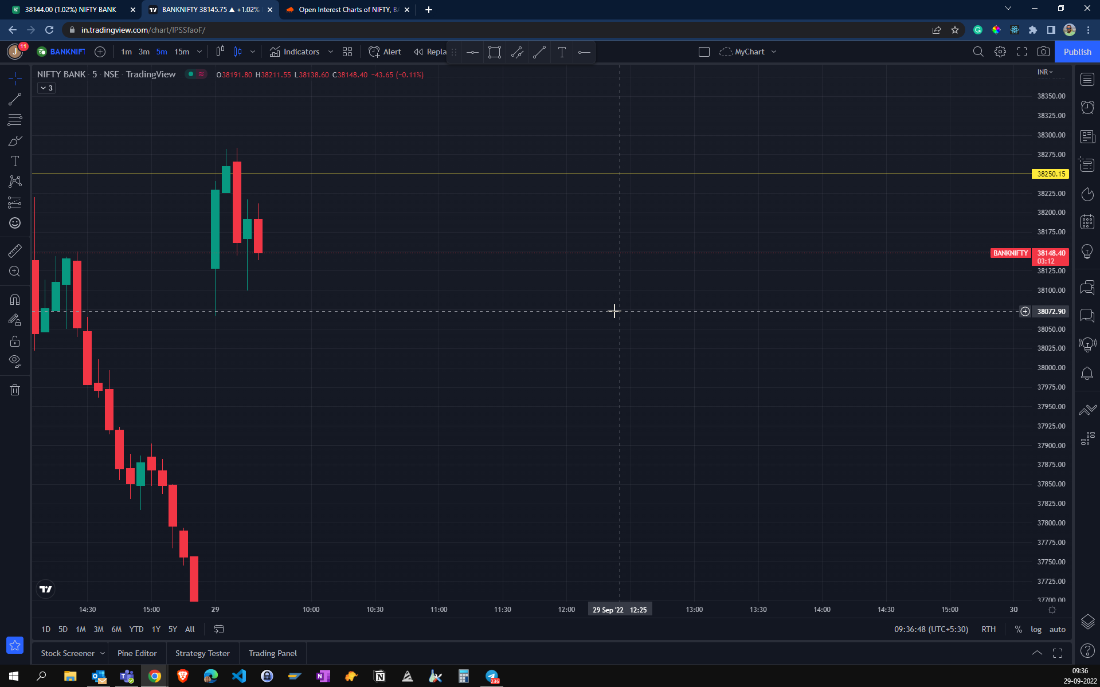The image size is (1100, 687).
Task: Click the Alert button
Action: tap(385, 52)
